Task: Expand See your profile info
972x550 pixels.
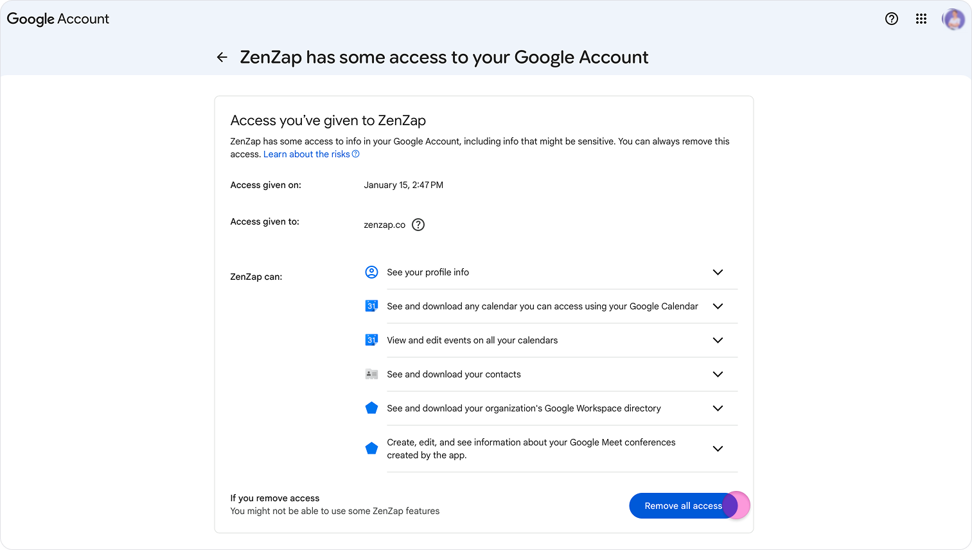Action: (718, 272)
